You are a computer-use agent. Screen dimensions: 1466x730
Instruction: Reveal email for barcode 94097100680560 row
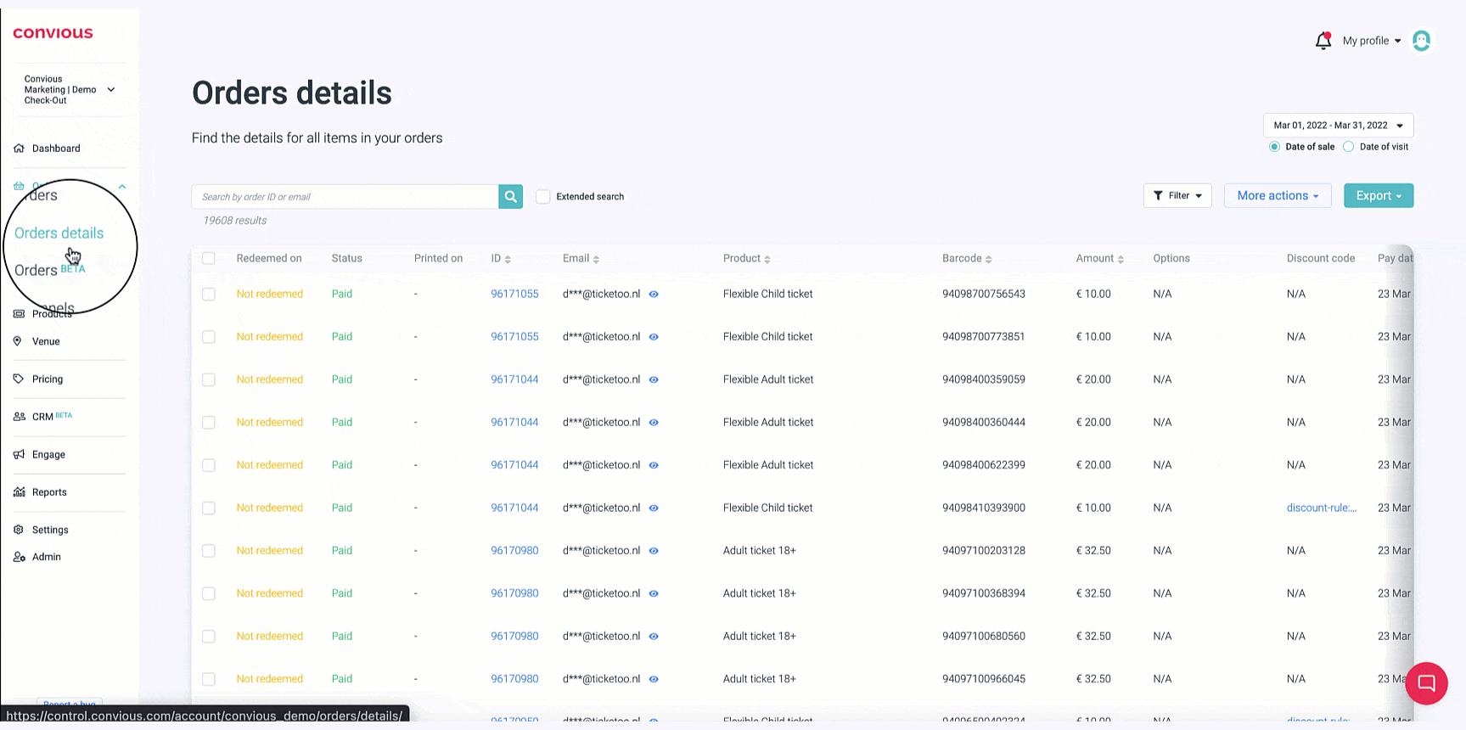pyautogui.click(x=654, y=637)
